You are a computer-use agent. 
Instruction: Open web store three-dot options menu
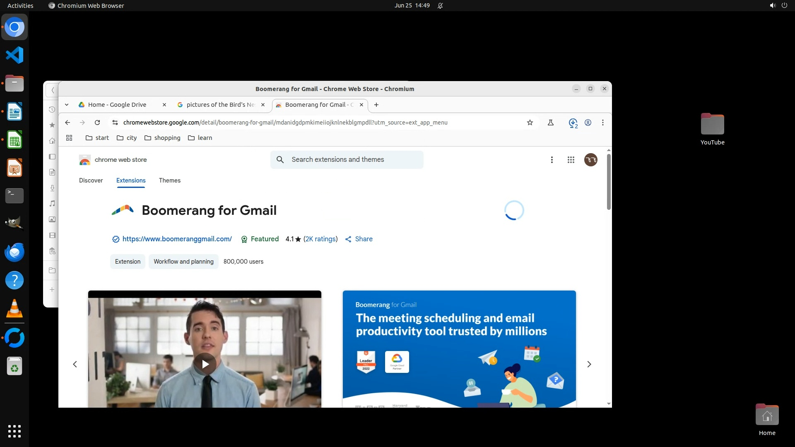pyautogui.click(x=552, y=160)
